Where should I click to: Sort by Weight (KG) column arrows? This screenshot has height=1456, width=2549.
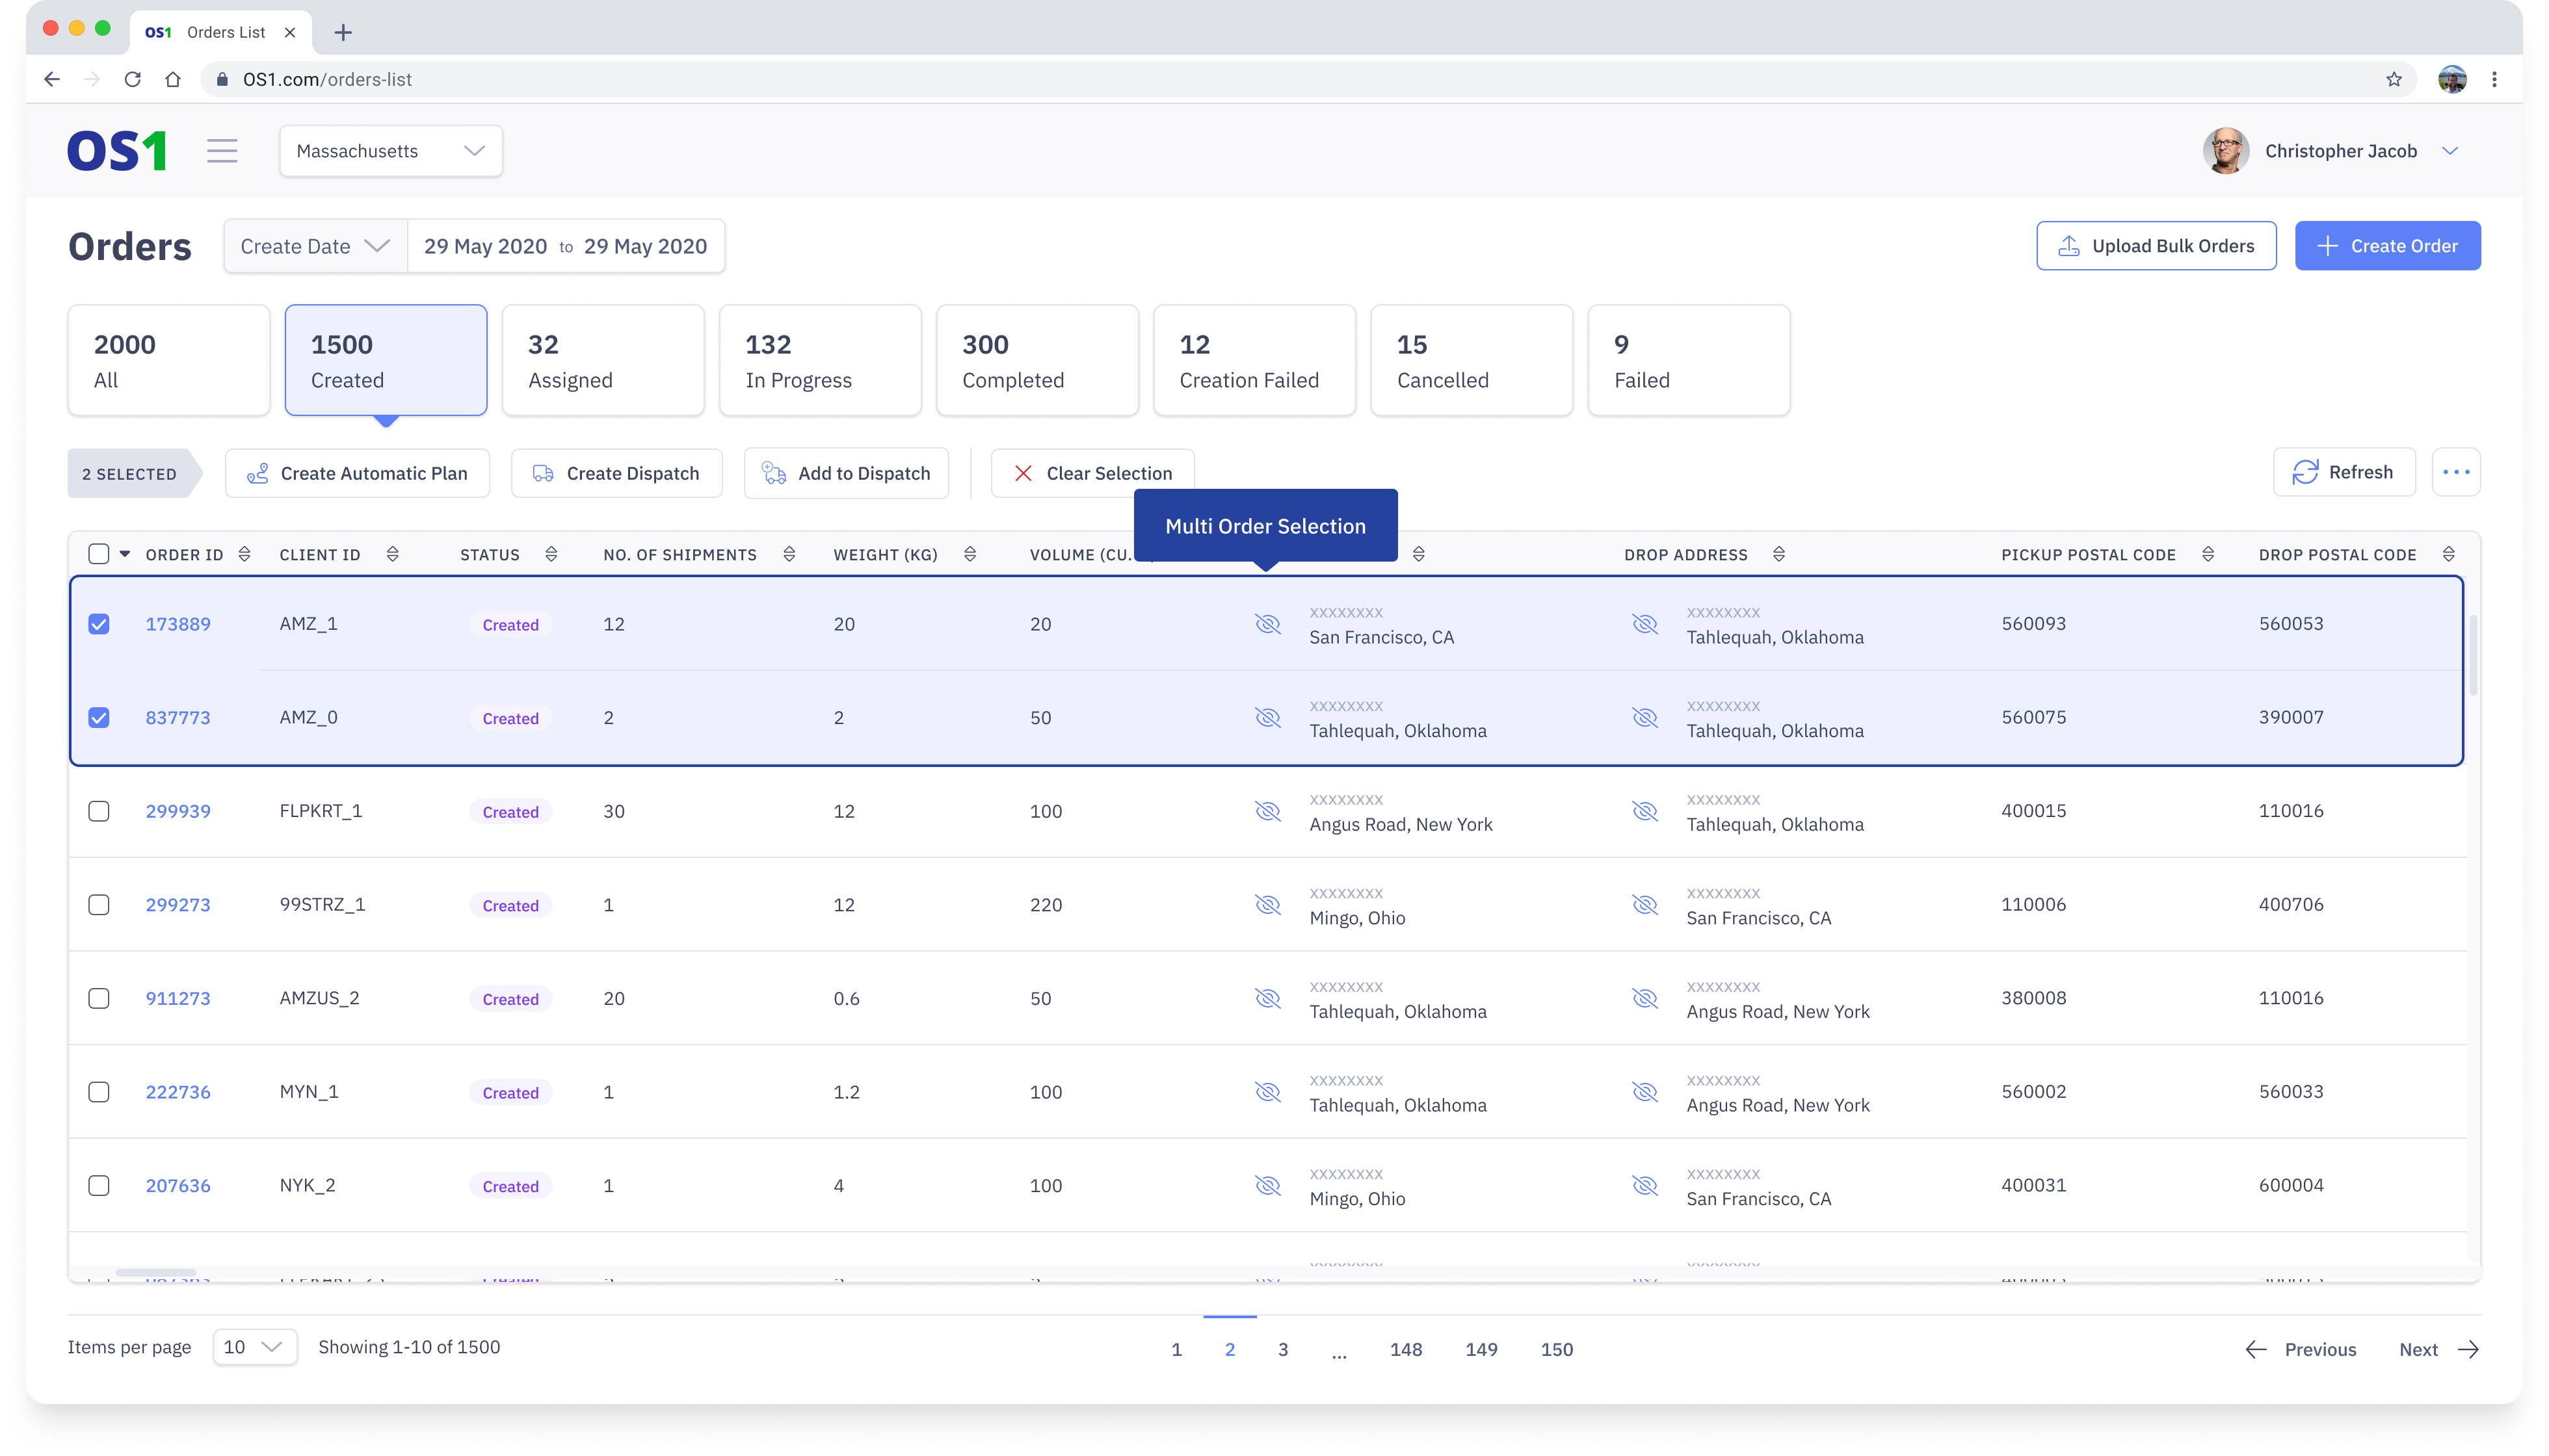(970, 554)
